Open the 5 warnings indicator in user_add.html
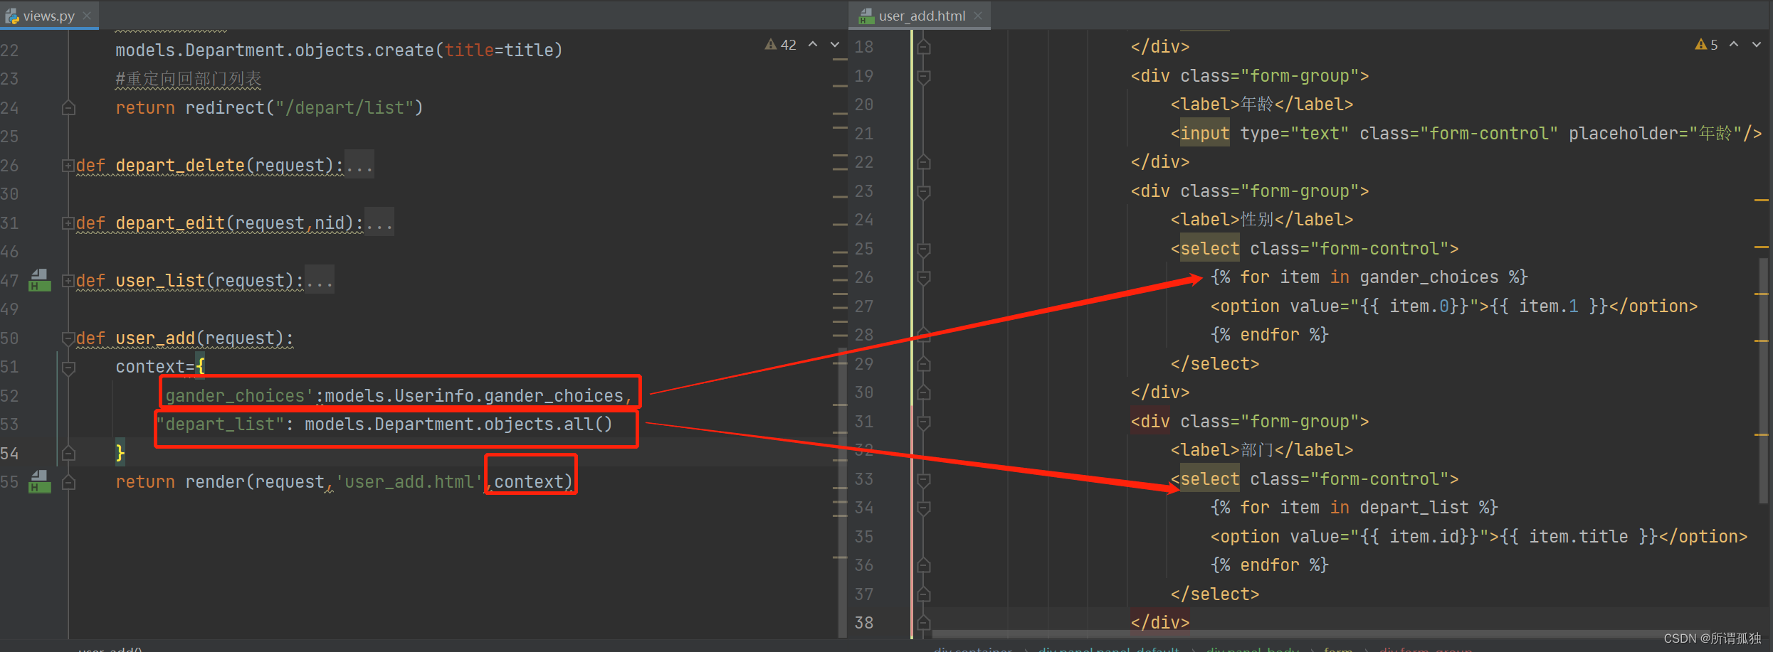1773x652 pixels. click(x=1707, y=45)
